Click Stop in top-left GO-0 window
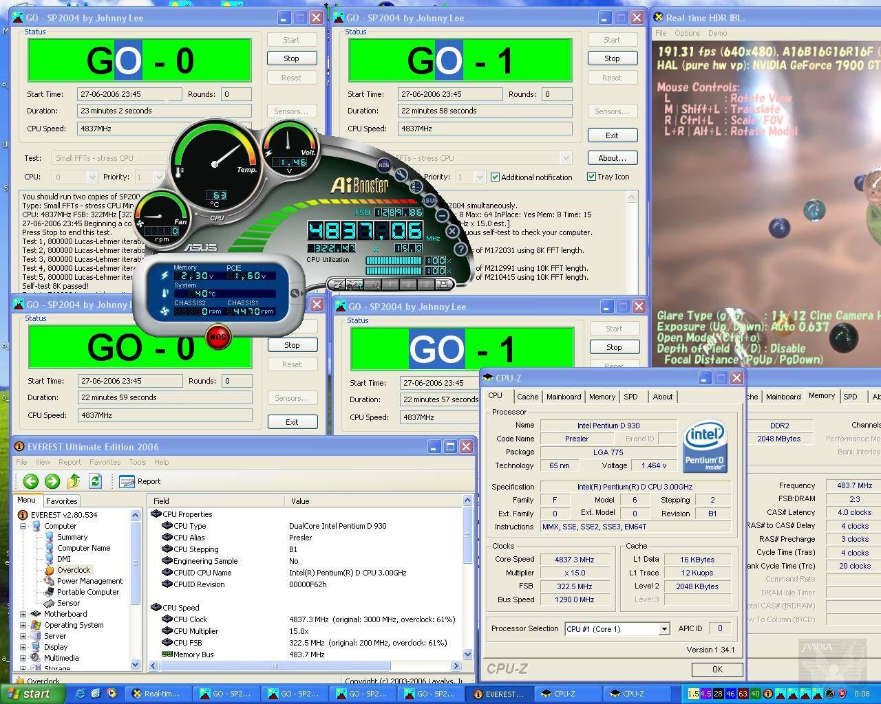881x704 pixels. tap(292, 58)
